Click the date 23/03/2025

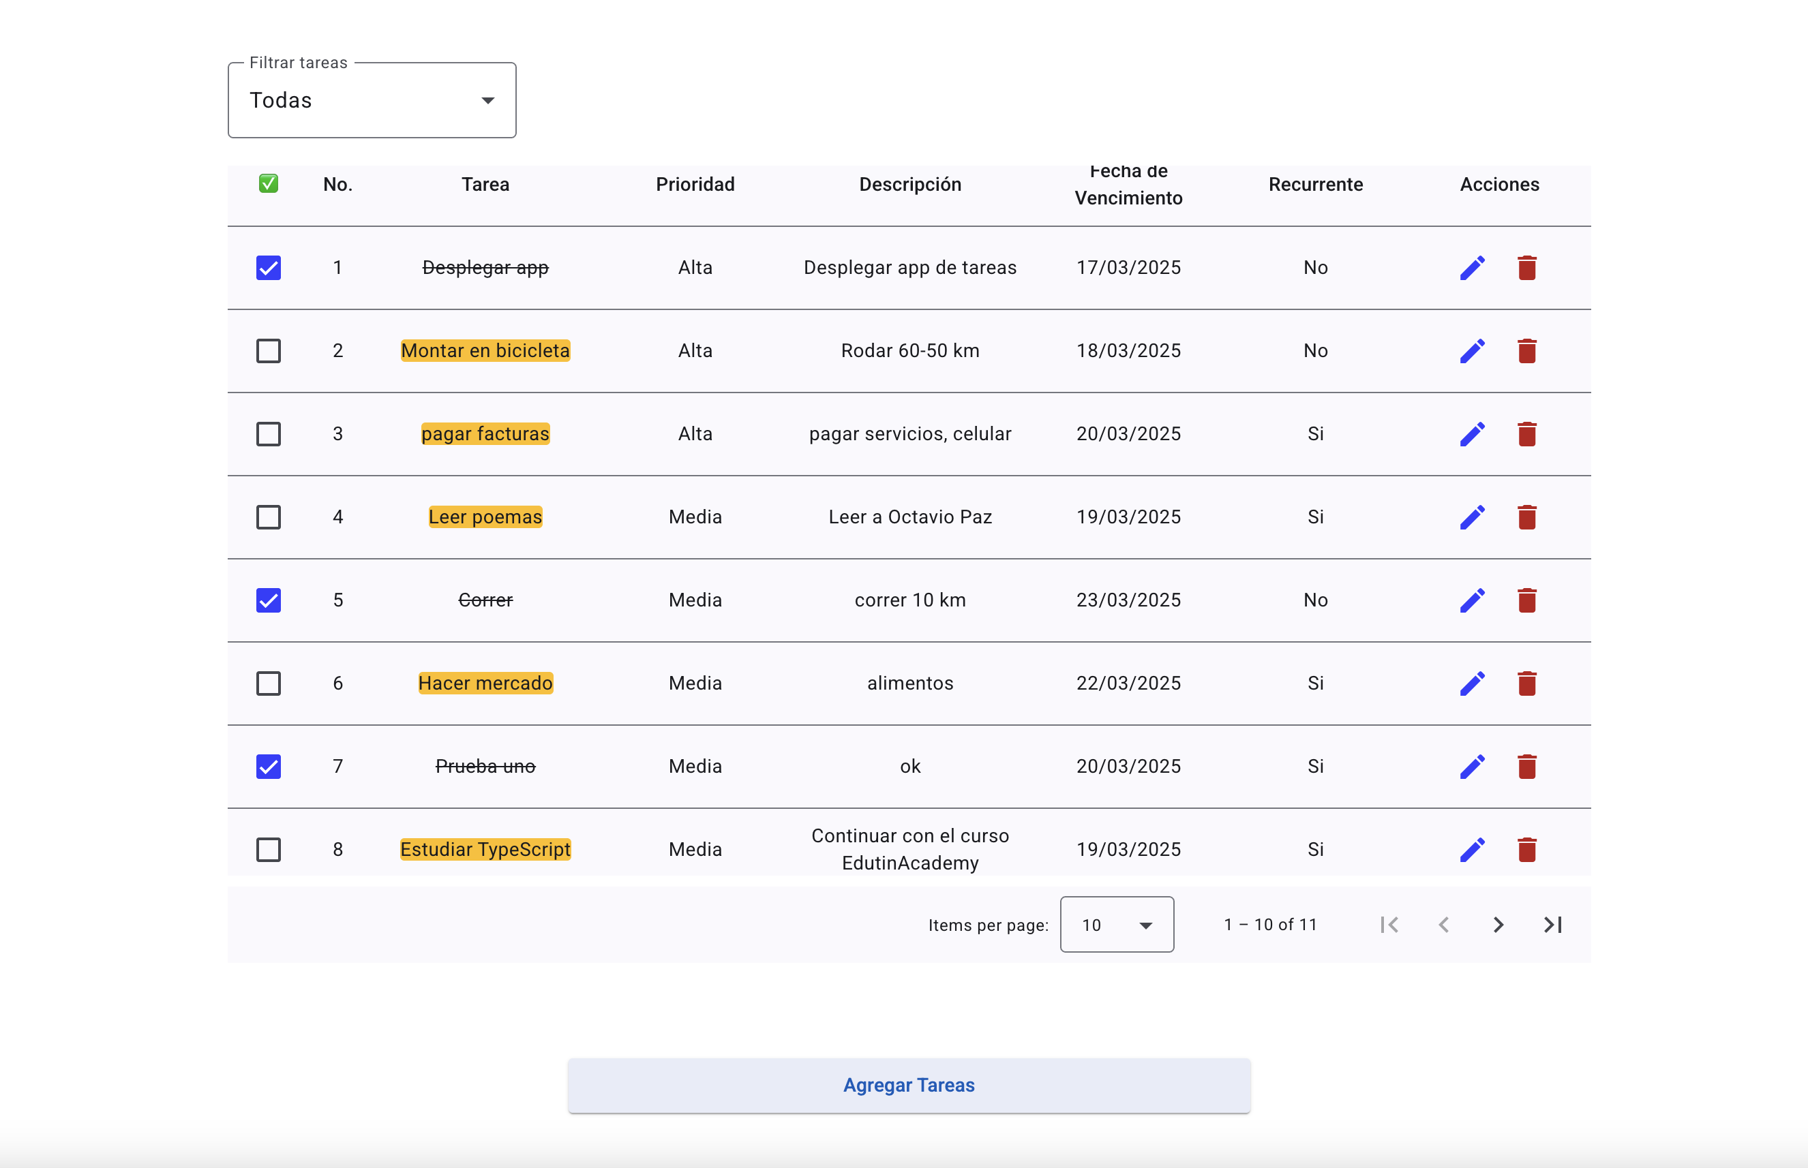1128,600
